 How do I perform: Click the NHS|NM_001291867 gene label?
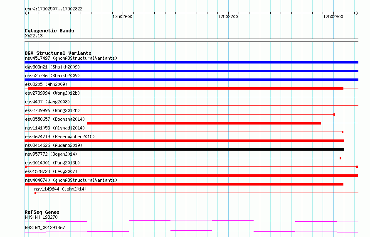tap(45, 227)
